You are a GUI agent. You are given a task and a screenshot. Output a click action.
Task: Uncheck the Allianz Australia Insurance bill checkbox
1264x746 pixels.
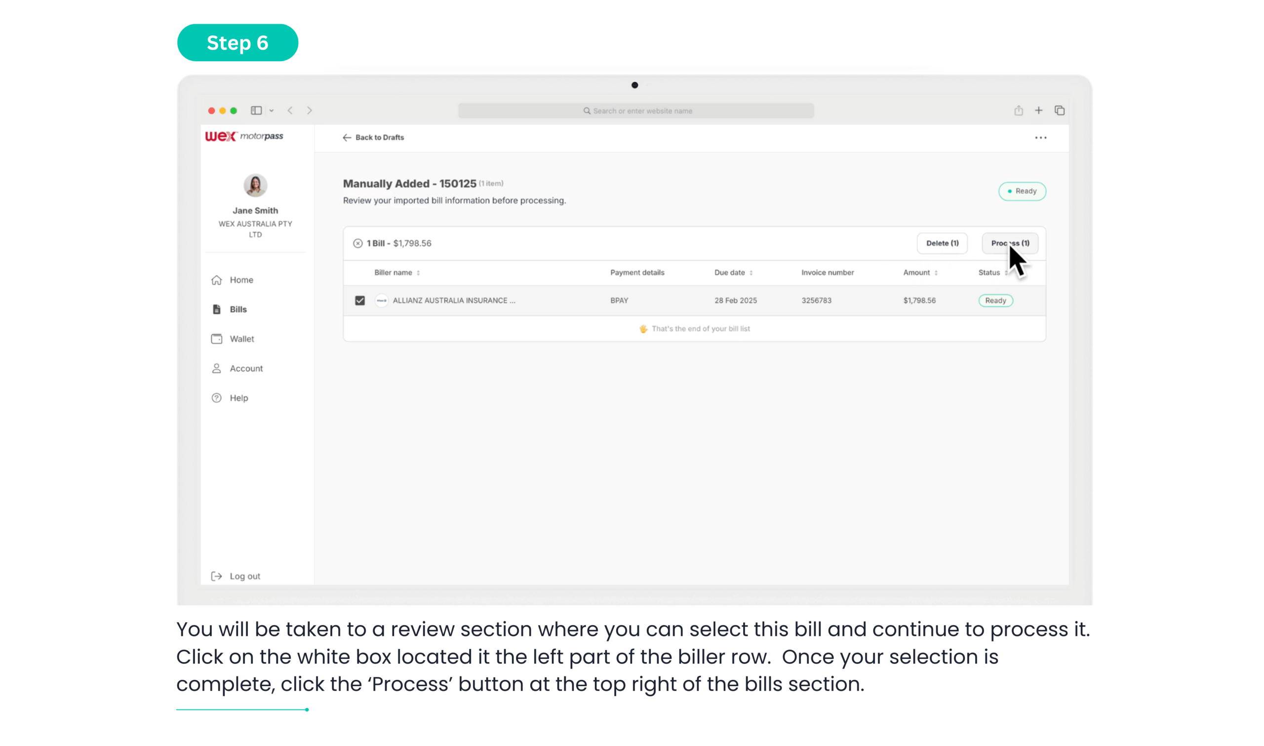pyautogui.click(x=360, y=301)
